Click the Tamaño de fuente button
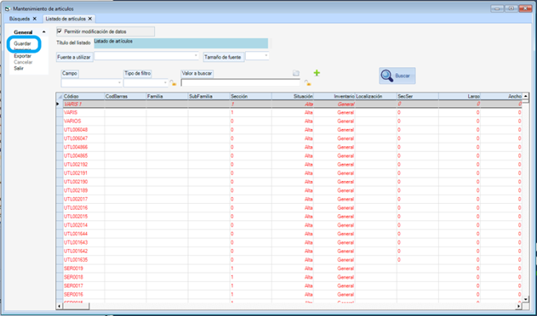537x316 pixels. tap(224, 57)
